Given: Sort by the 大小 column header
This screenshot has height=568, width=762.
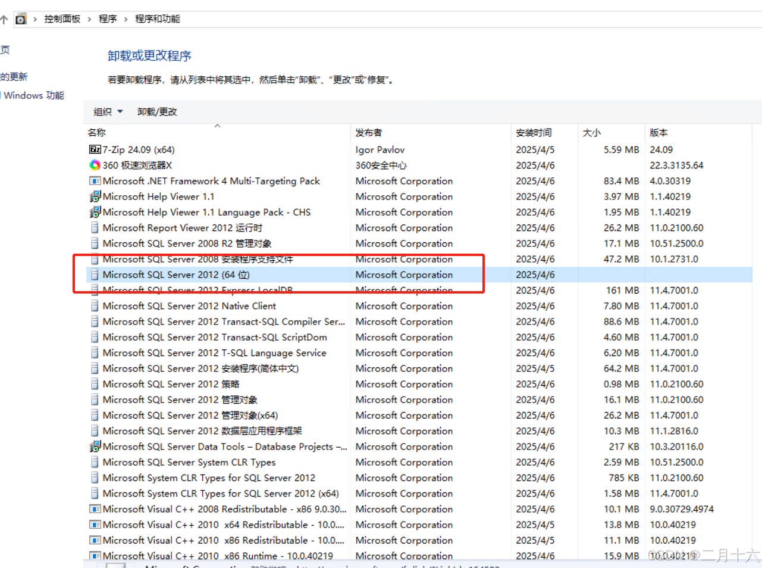Looking at the screenshot, I should 592,133.
